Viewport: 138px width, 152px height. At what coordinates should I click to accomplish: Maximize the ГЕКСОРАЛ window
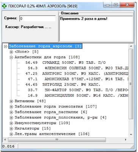116,5
